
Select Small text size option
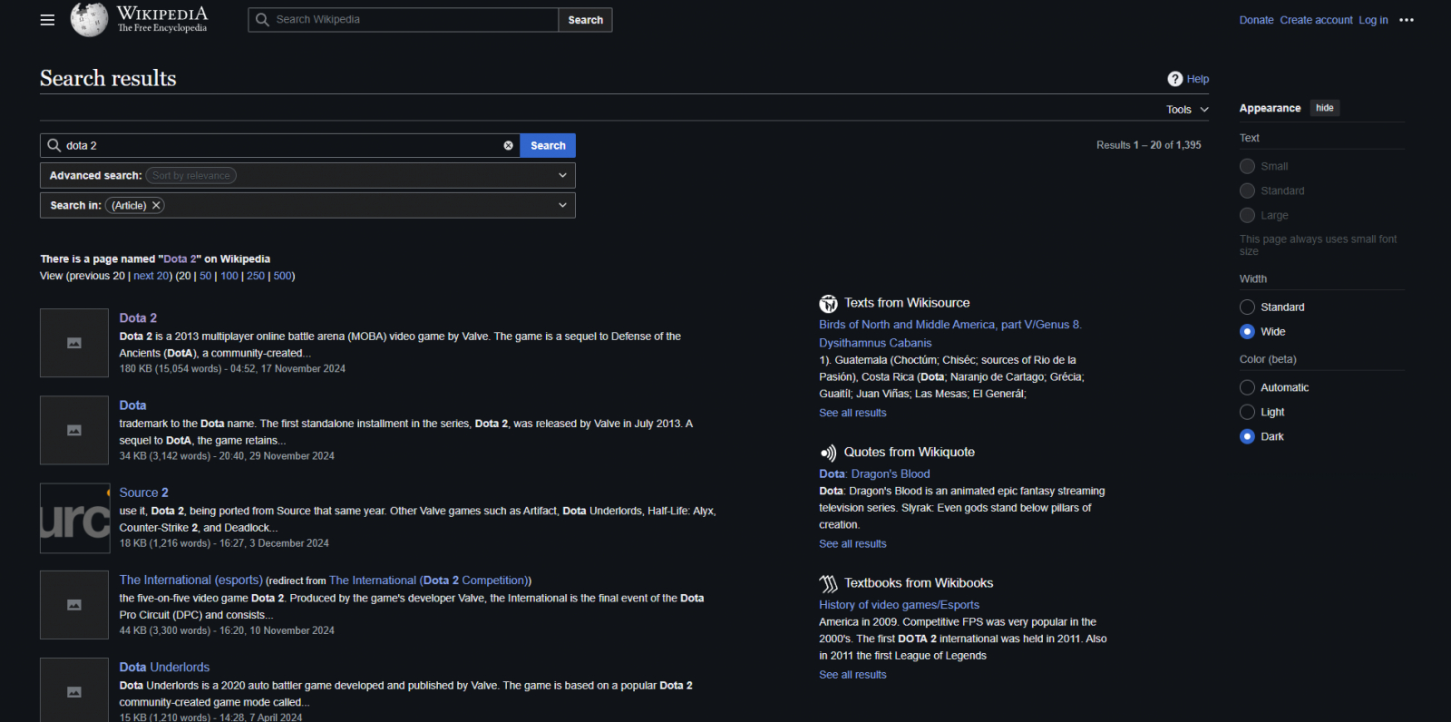[1248, 166]
